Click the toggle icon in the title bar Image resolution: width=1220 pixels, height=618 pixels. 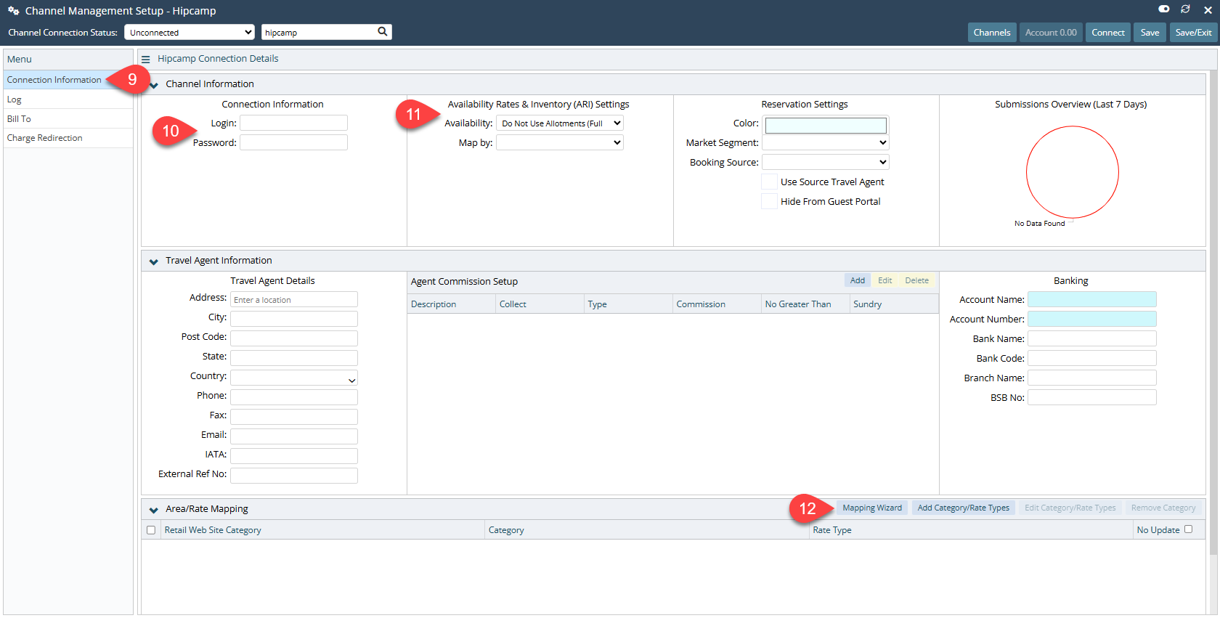pyautogui.click(x=1164, y=9)
